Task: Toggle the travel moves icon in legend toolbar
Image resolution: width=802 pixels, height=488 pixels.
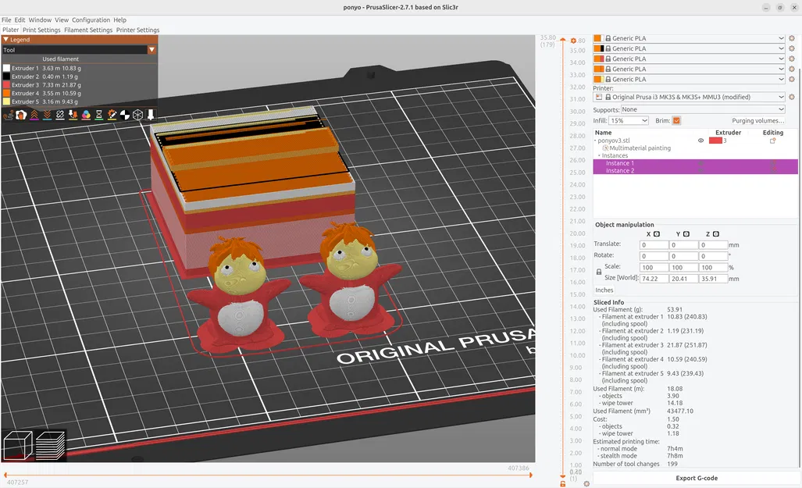Action: [x=8, y=115]
